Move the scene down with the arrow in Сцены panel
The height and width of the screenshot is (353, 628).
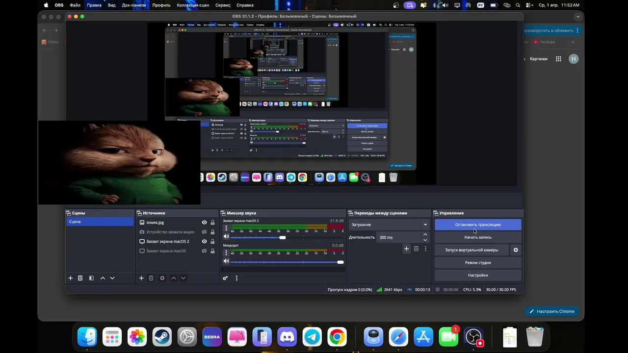(x=112, y=278)
